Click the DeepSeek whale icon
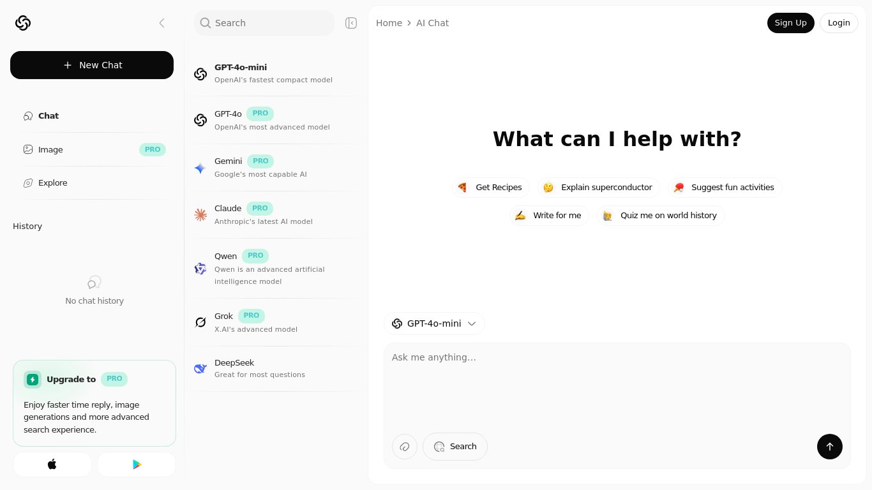872x490 pixels. 200,368
